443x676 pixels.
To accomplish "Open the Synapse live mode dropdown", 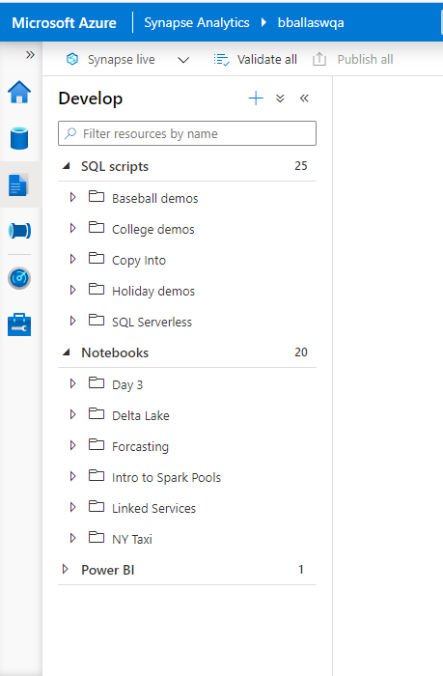I will point(183,60).
